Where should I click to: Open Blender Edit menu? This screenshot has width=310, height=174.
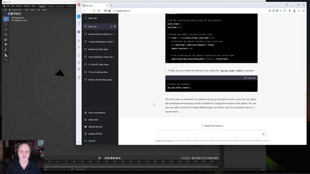click(x=13, y=6)
